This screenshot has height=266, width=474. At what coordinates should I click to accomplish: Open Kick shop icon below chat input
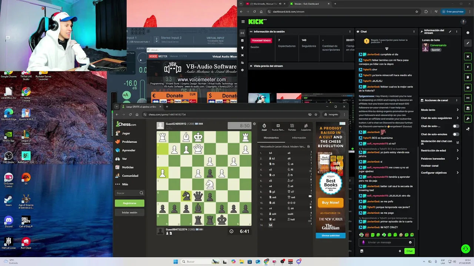tap(362, 251)
